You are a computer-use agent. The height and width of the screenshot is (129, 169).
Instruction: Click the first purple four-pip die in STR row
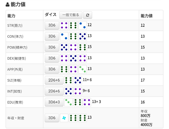tap(64, 25)
